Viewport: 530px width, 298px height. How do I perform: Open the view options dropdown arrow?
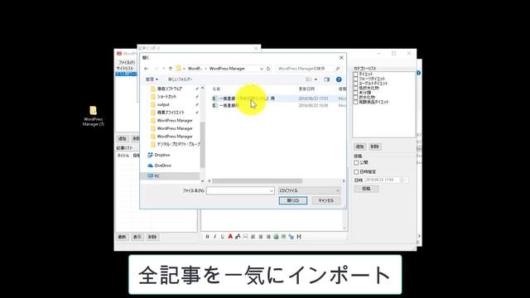316,79
